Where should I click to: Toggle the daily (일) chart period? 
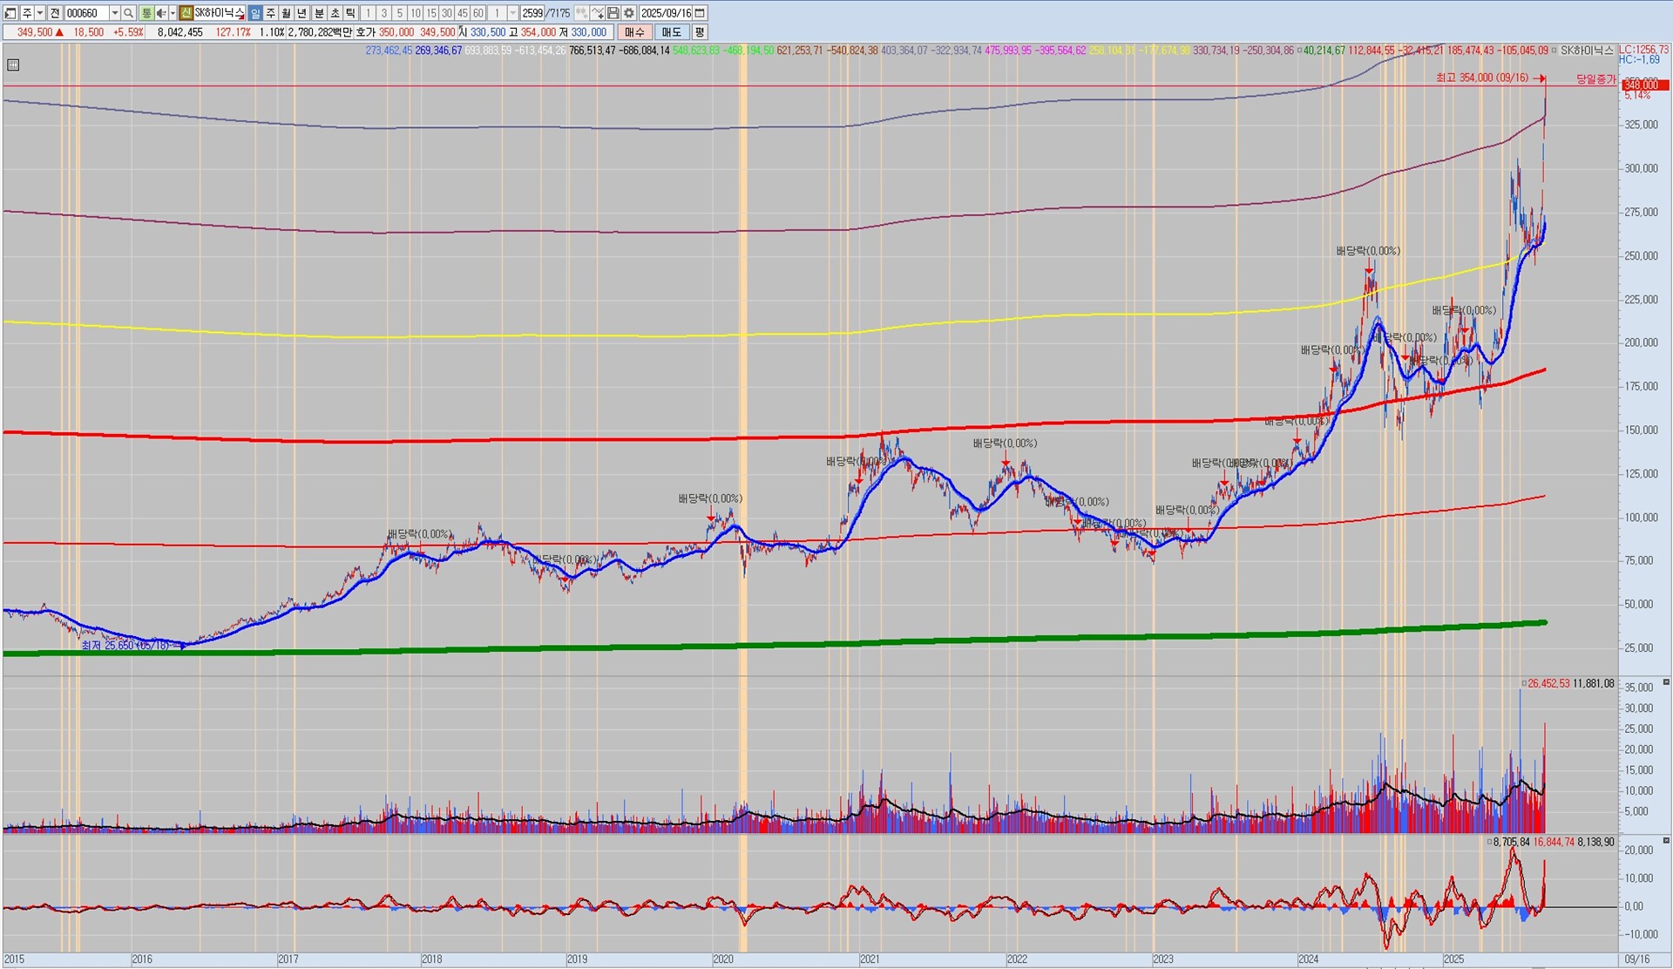click(x=255, y=13)
